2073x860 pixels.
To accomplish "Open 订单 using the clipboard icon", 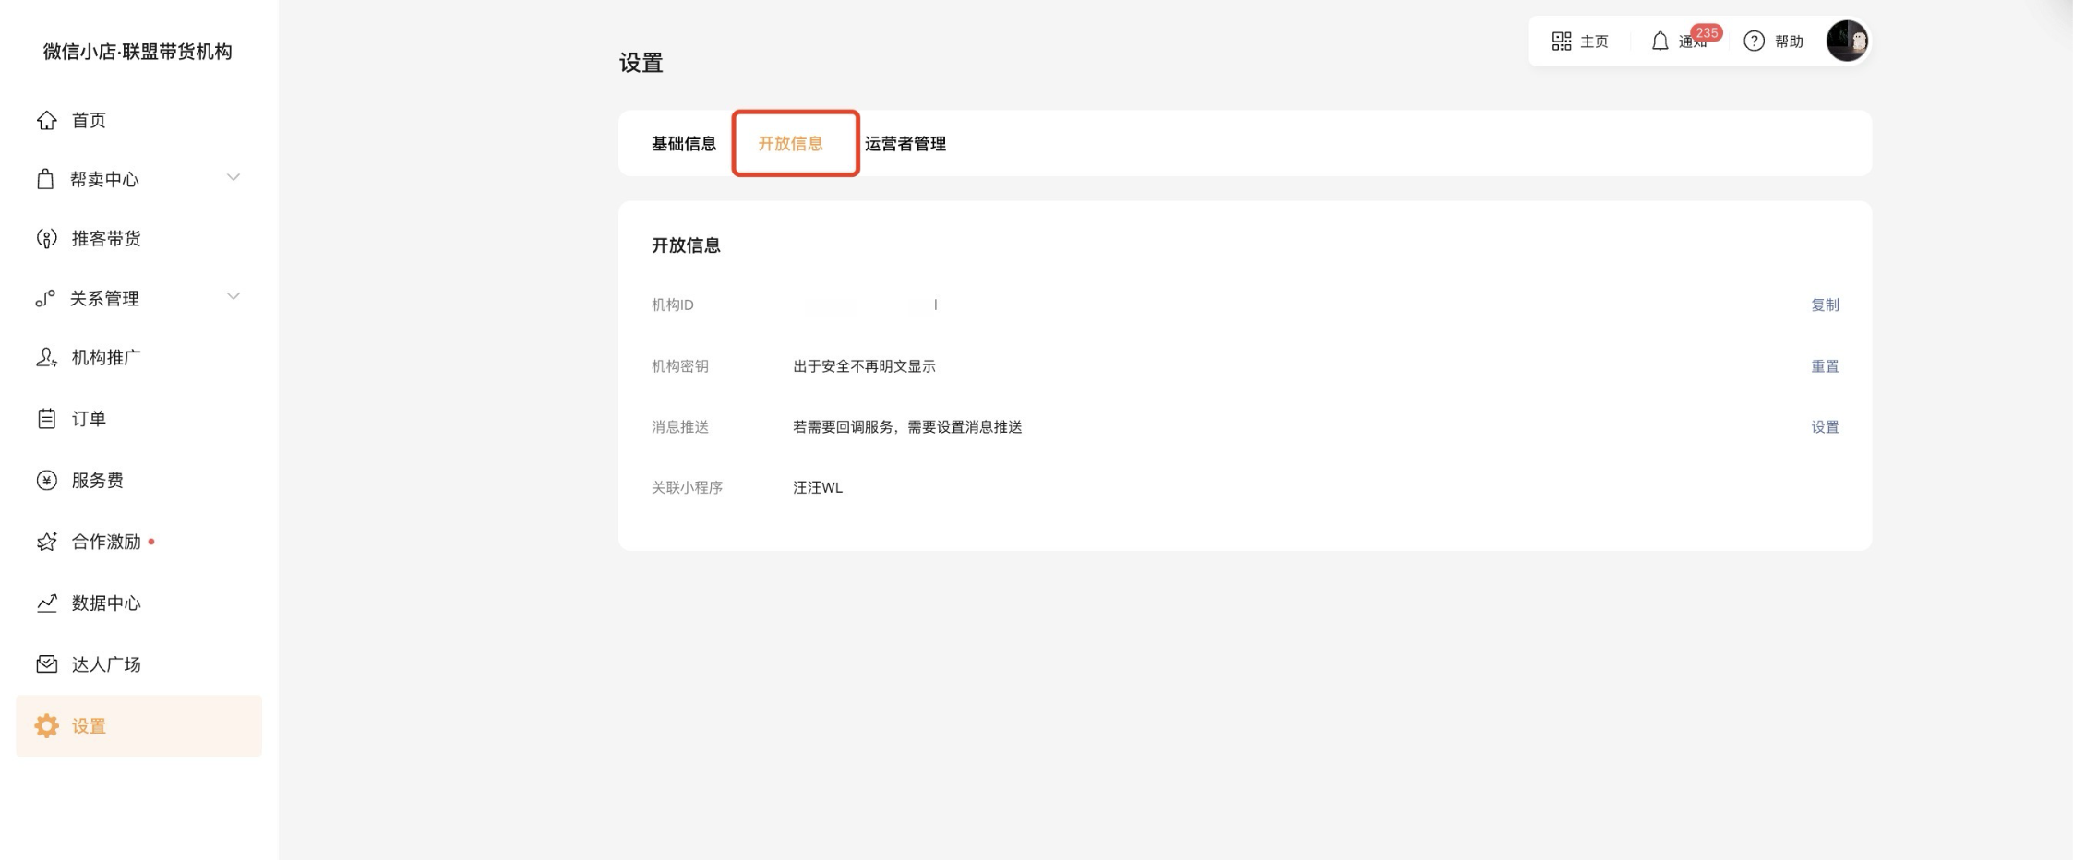I will pos(46,419).
